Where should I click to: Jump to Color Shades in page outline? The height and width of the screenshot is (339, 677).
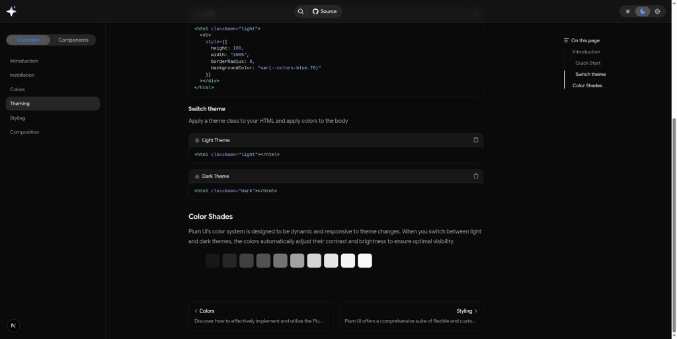(x=587, y=85)
